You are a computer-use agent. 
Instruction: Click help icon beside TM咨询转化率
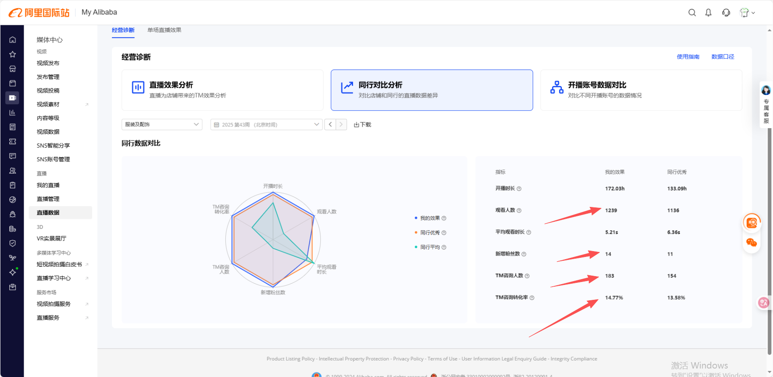tap(532, 298)
